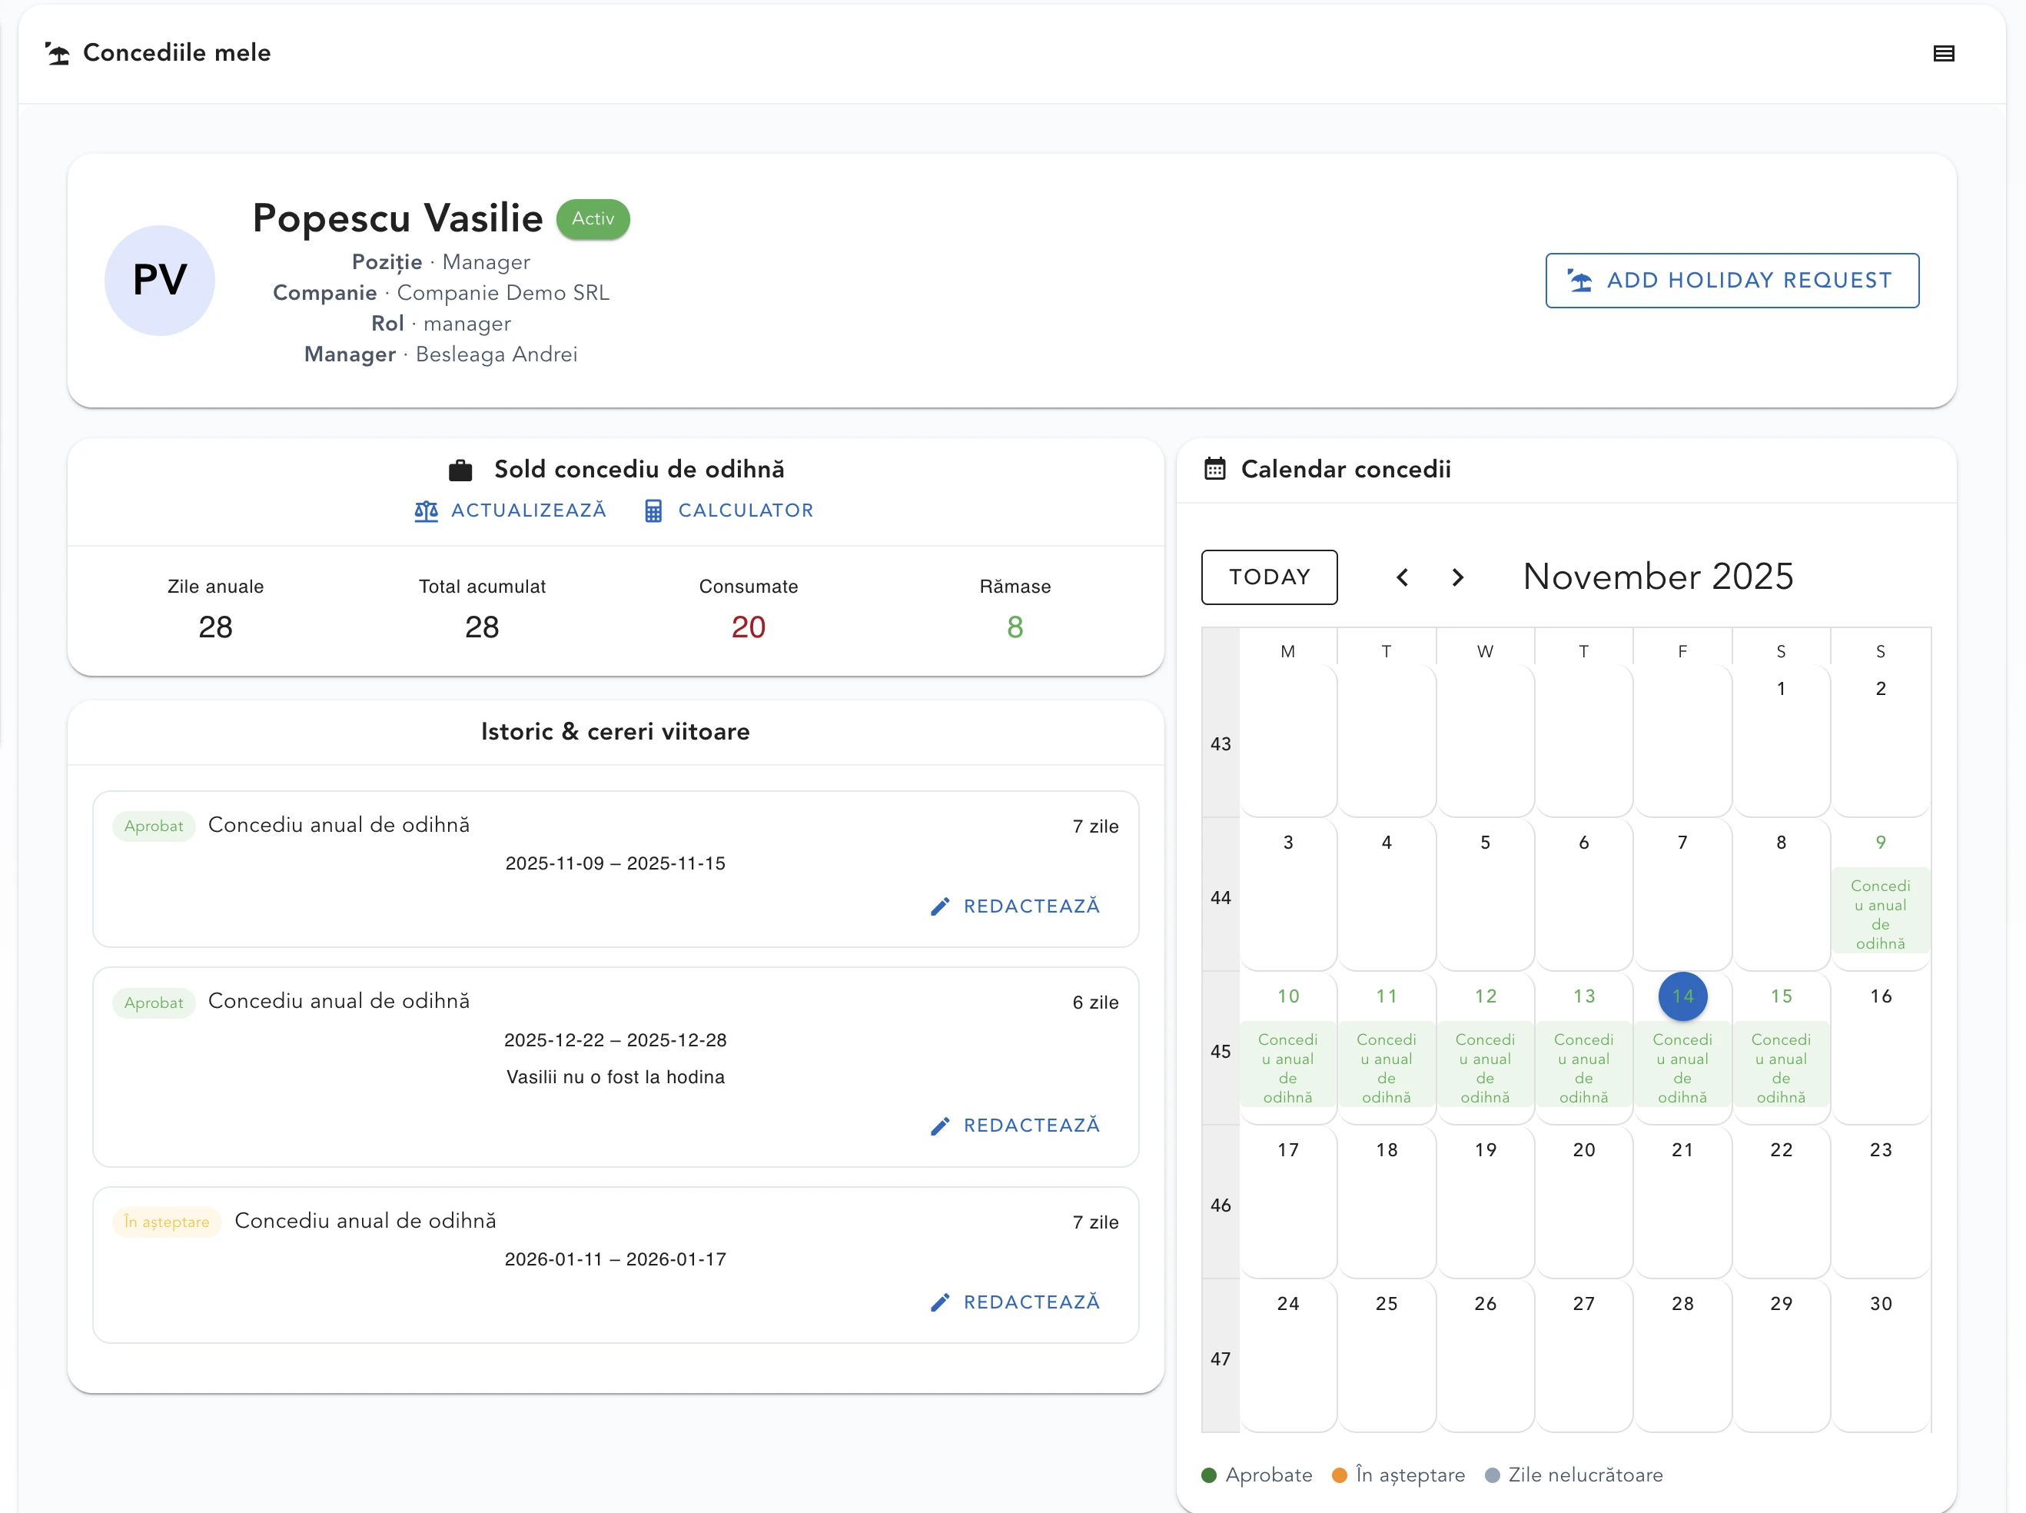Click Add Holiday Request button

(x=1732, y=281)
